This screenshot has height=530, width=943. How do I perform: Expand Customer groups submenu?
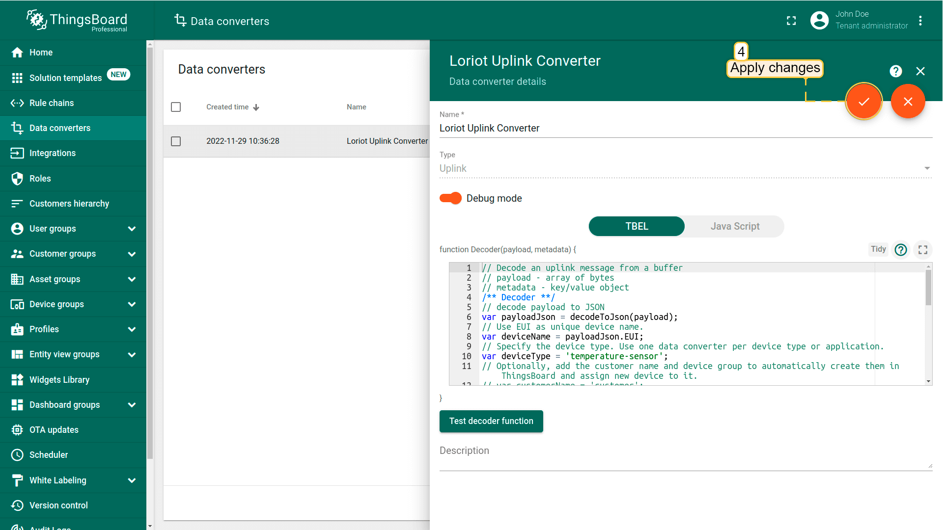click(132, 254)
